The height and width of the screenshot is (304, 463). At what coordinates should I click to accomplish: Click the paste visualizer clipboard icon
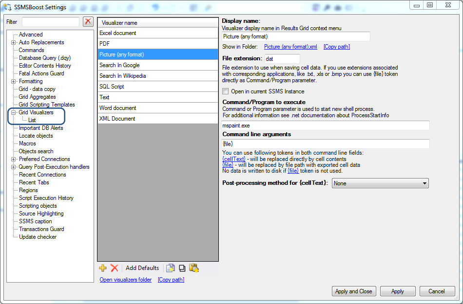pyautogui.click(x=194, y=268)
